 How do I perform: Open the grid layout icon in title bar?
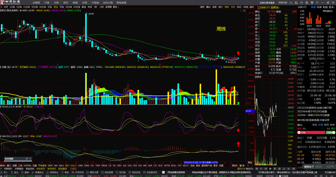click(296, 2)
